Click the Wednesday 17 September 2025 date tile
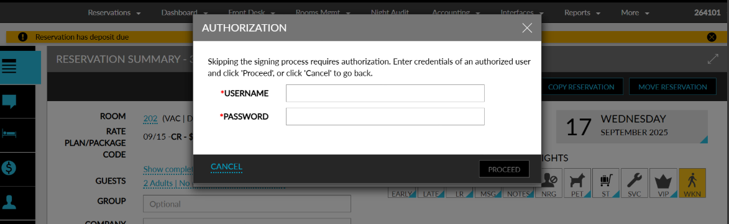 click(632, 127)
